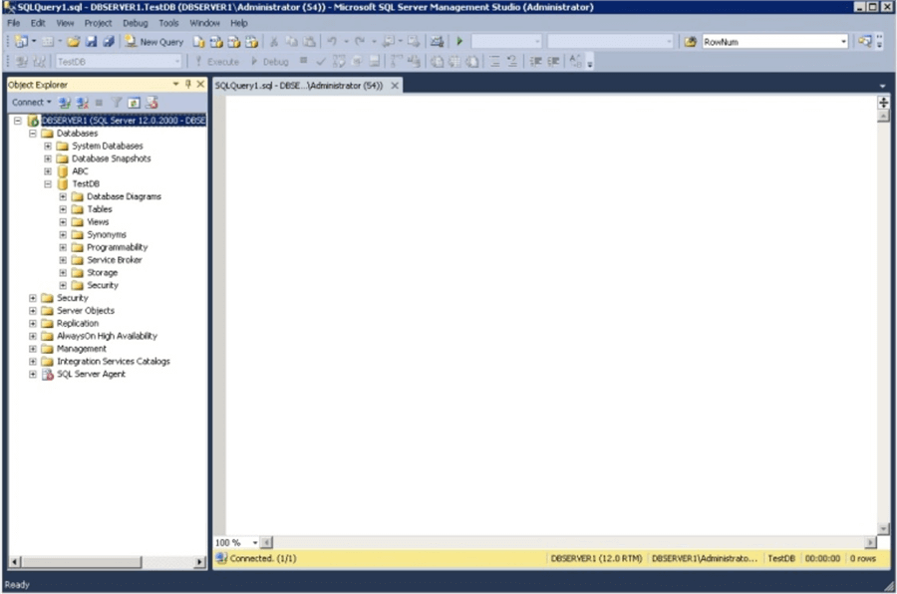The width and height of the screenshot is (897, 594).
Task: Click the Redo arrow icon
Action: tap(359, 42)
